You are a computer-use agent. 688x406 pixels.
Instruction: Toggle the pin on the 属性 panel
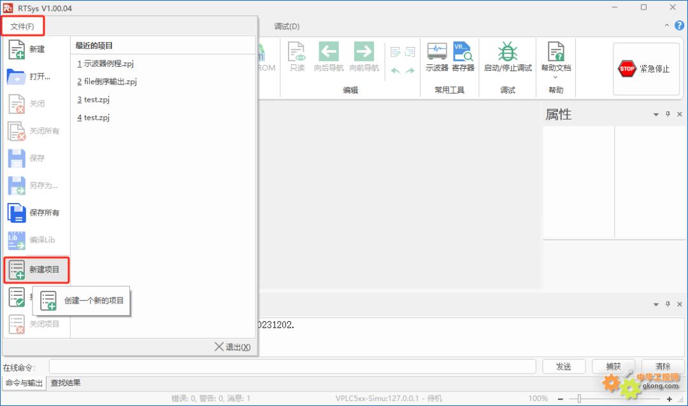pos(668,115)
